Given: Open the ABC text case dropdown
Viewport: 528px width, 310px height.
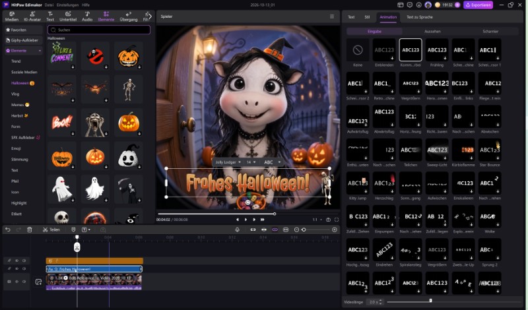Looking at the screenshot, I should click(x=272, y=162).
